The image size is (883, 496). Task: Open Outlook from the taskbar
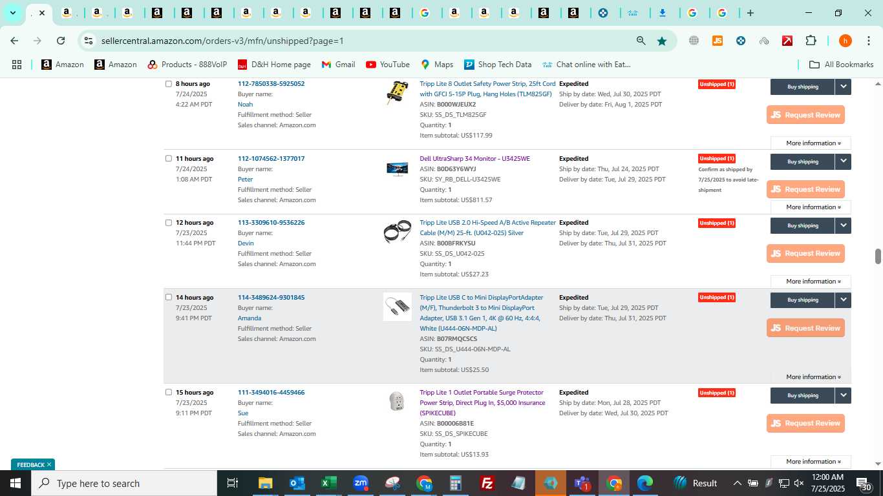pos(297,483)
